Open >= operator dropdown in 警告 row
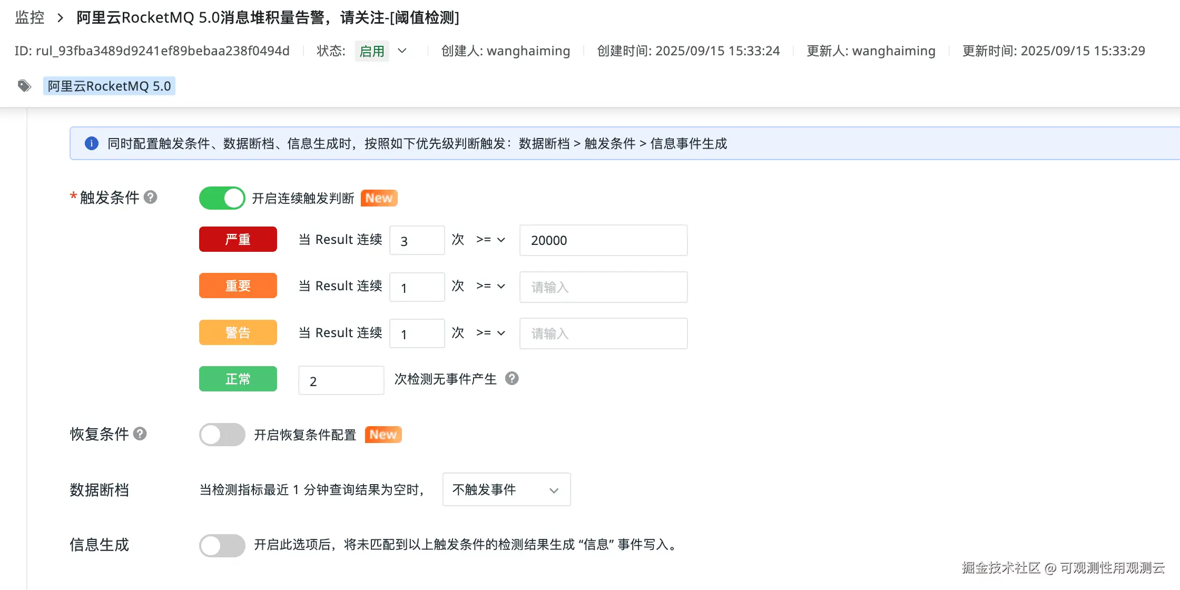Viewport: 1180px width, 590px height. (x=490, y=333)
